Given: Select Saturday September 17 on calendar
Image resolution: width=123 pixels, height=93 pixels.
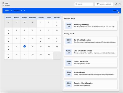Looking at the screenshot, I should (57, 40).
